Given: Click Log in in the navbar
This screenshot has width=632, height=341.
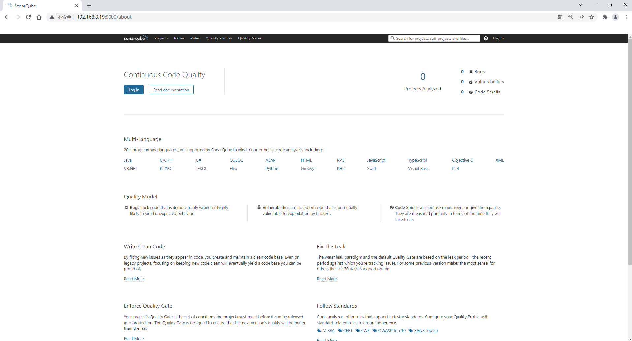Looking at the screenshot, I should (498, 38).
